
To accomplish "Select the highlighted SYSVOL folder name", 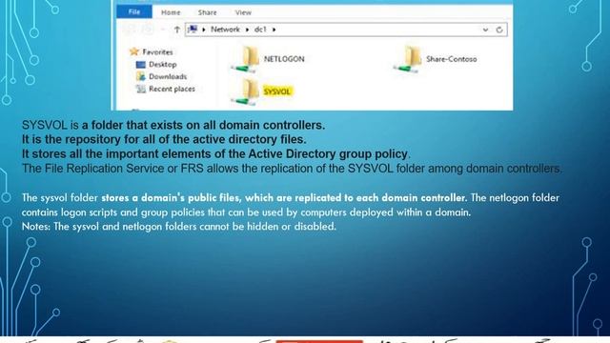I will point(277,91).
